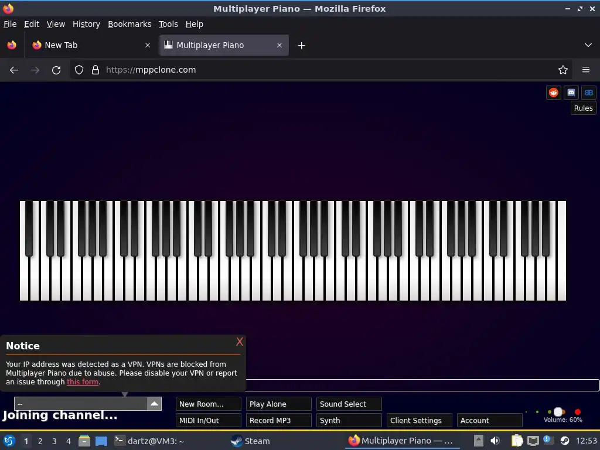Viewport: 600px width, 450px height.
Task: Open the View menu
Action: point(56,24)
